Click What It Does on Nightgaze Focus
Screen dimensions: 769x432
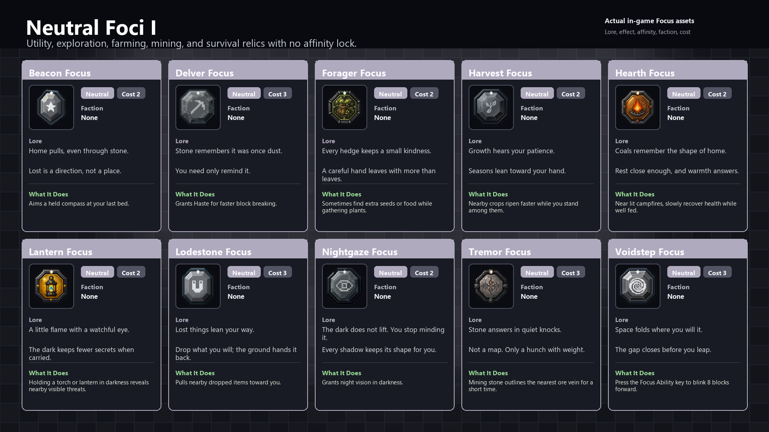[342, 373]
